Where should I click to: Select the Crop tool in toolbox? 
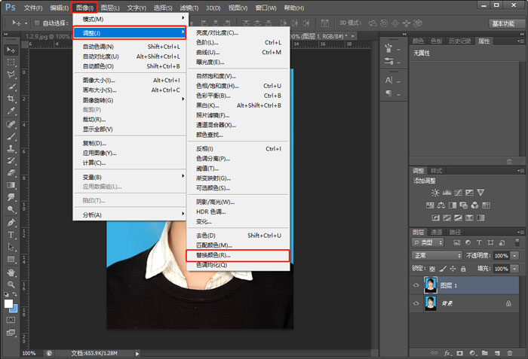[x=11, y=99]
